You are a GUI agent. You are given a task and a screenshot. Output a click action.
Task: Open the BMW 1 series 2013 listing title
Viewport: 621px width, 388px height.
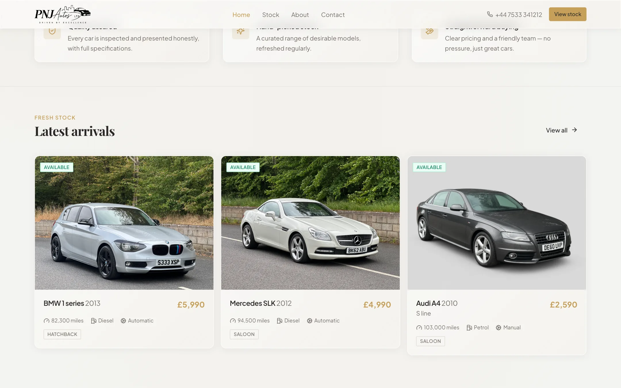(72, 303)
